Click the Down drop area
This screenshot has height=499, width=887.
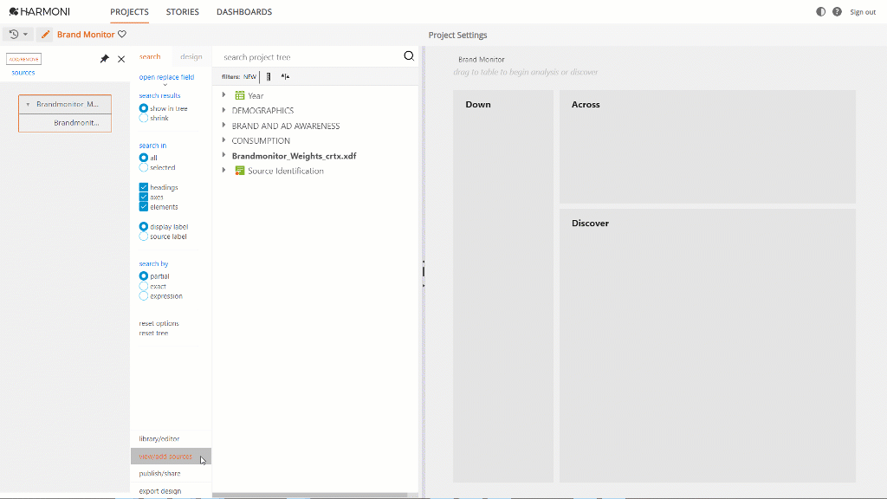click(503, 286)
